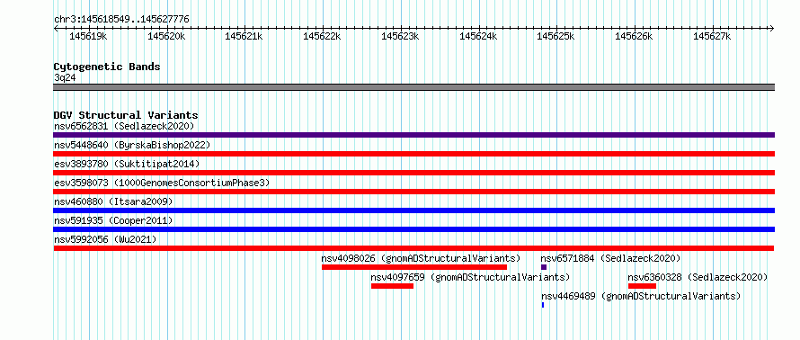Click the DGV Structural Variants track title
Image resolution: width=800 pixels, height=340 pixels.
126,115
